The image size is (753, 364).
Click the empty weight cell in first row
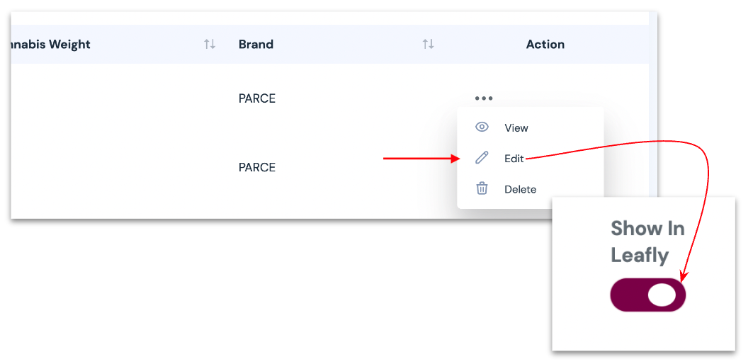106,98
